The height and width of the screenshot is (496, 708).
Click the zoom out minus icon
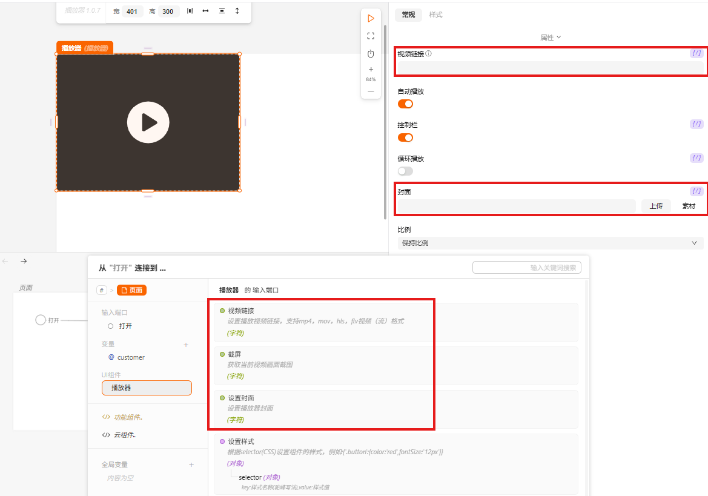point(371,91)
